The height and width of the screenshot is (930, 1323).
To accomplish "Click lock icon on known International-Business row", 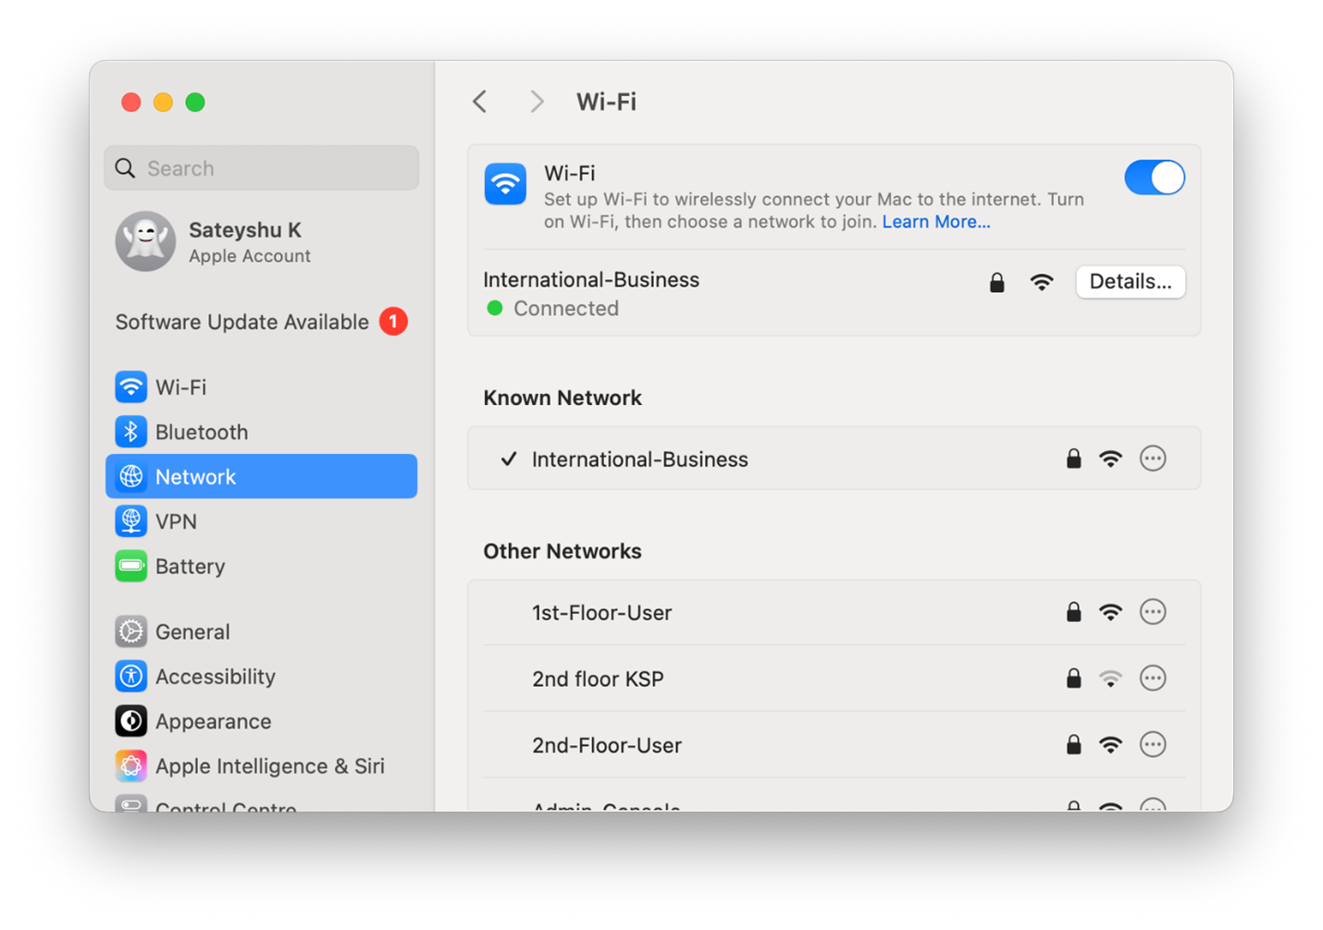I will point(1073,459).
